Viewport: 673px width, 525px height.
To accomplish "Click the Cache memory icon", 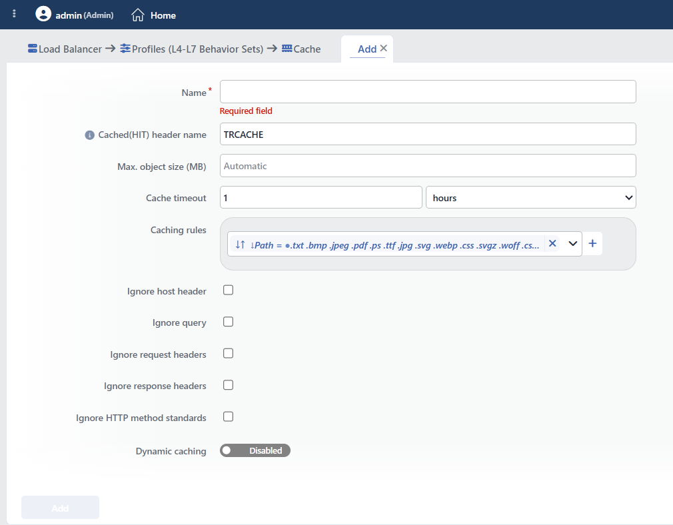I will pos(287,49).
